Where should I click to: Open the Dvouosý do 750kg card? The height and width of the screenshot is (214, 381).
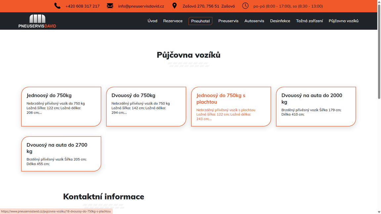pos(146,106)
